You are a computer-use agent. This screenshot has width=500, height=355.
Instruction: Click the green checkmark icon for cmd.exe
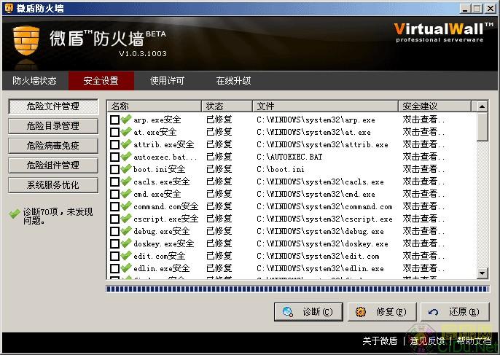pos(126,194)
